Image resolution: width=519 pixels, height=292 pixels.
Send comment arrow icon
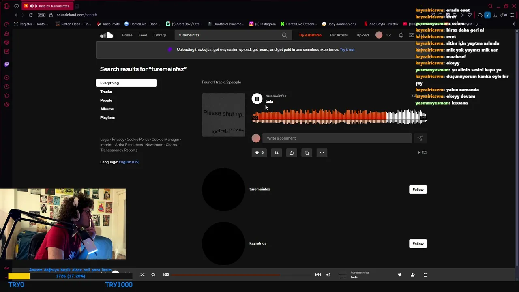420,138
